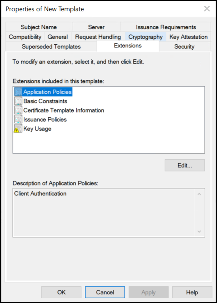Go to Request Handling tab

pos(98,37)
